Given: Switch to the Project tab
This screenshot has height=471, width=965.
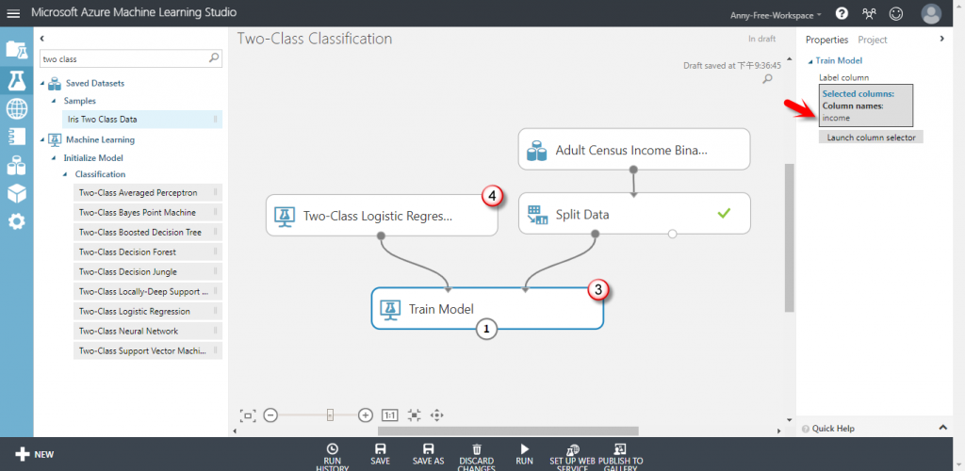Looking at the screenshot, I should [x=873, y=40].
